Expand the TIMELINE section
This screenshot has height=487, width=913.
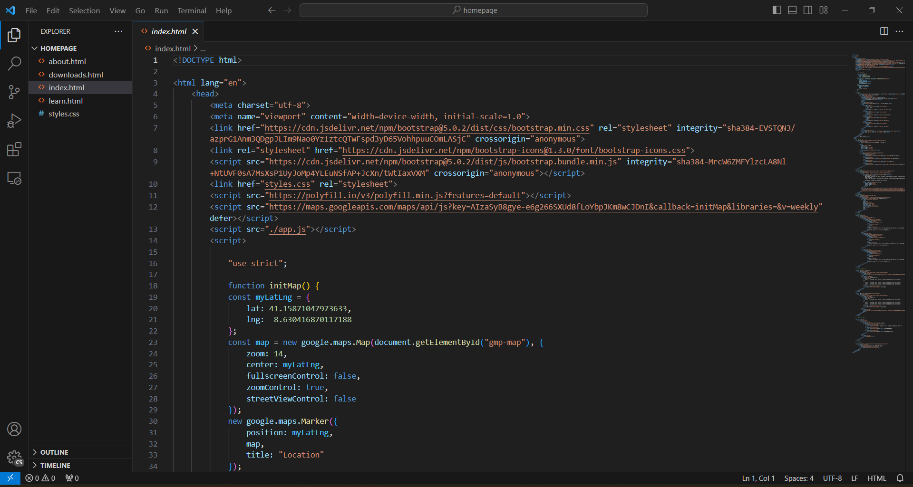click(80, 466)
